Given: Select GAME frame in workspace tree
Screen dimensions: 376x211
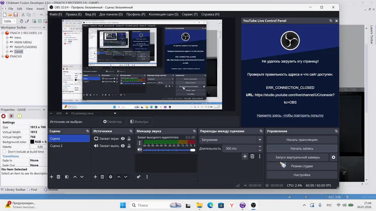Looking at the screenshot, I should pos(18,52).
